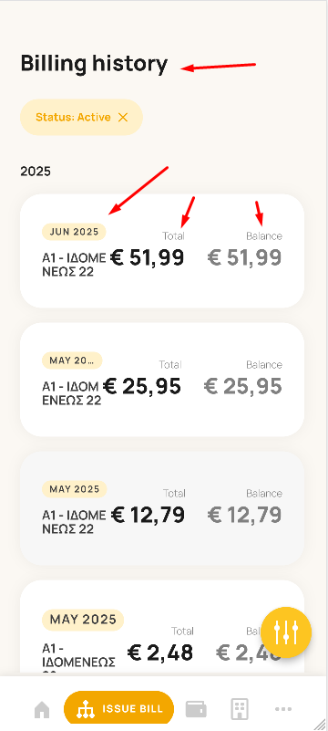Select the Billing history heading
The width and height of the screenshot is (328, 731).
tap(94, 64)
